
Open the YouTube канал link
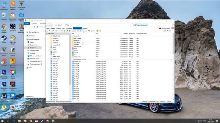click(x=165, y=28)
